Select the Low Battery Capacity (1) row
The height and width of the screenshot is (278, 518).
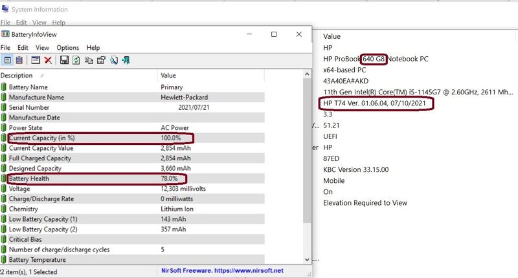(x=132, y=219)
